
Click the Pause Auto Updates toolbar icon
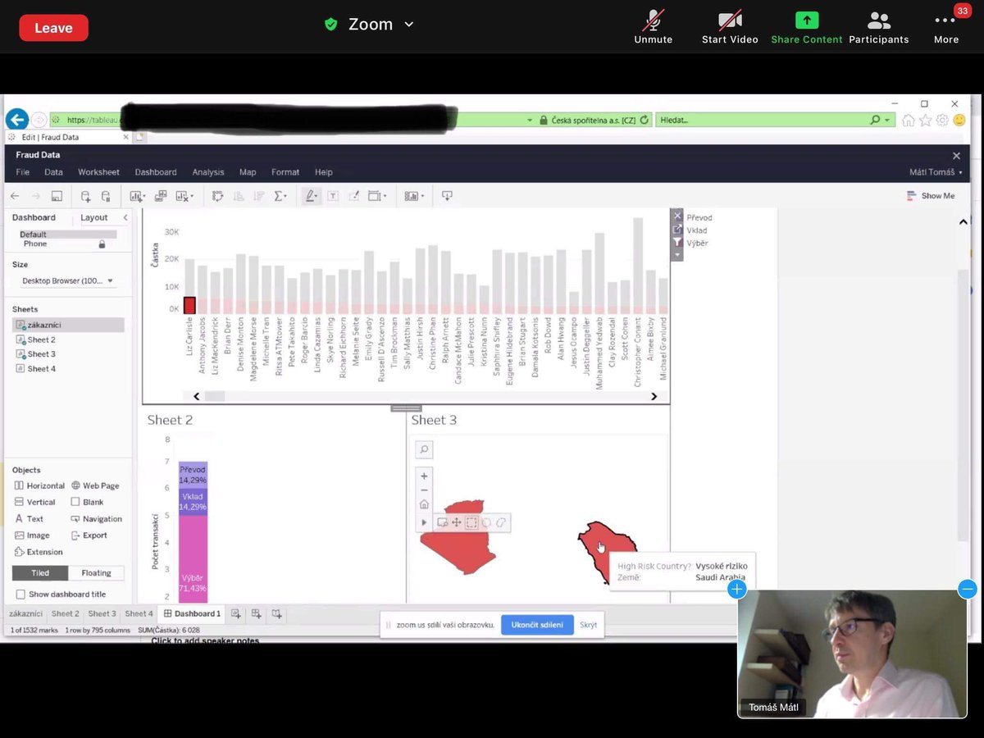pyautogui.click(x=106, y=196)
